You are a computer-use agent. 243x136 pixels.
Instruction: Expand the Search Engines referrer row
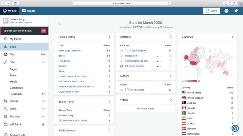122,51
